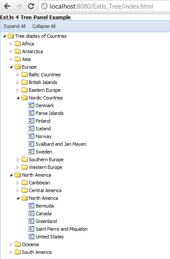Select the Iceland tree row text
Image resolution: width=170 pixels, height=259 pixels.
[x=43, y=129]
